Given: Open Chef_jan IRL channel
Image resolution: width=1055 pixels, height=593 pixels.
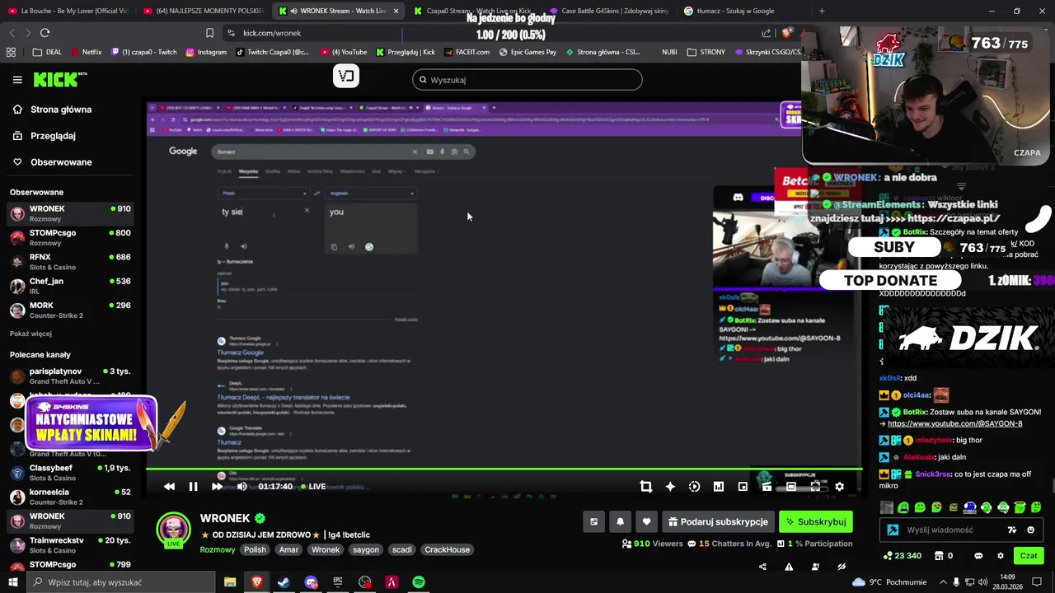Looking at the screenshot, I should (x=70, y=286).
